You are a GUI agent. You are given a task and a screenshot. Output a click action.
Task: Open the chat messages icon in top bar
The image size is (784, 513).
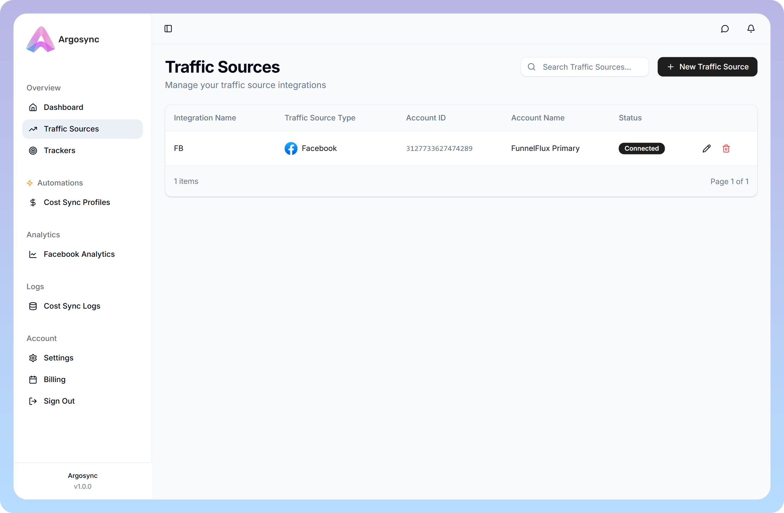click(x=725, y=29)
